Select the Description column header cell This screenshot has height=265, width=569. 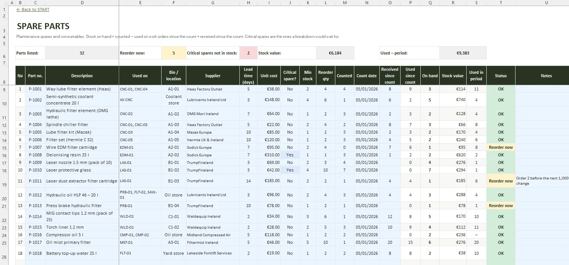82,76
